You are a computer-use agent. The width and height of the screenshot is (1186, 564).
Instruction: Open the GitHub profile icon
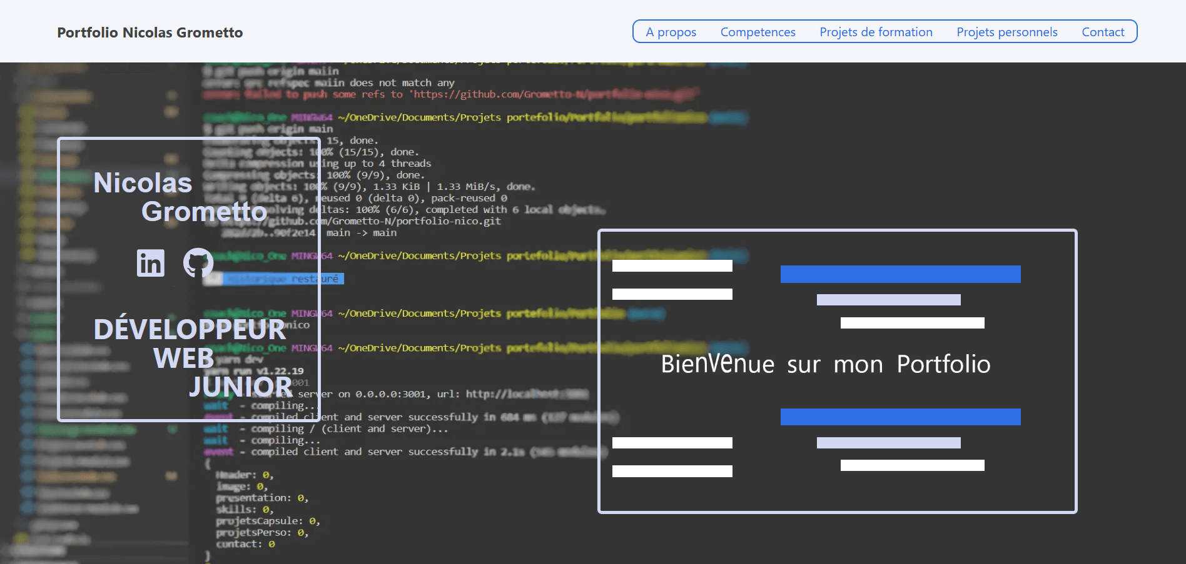[x=198, y=263]
